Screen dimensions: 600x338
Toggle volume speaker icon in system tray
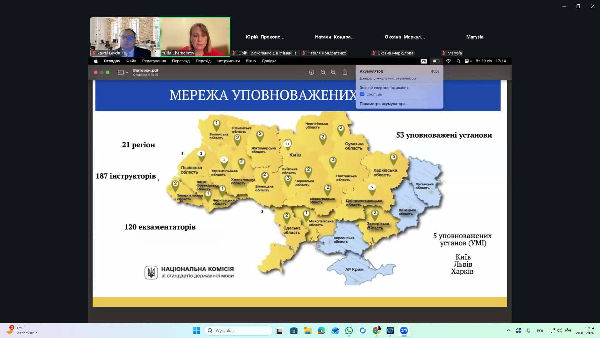pyautogui.click(x=560, y=331)
